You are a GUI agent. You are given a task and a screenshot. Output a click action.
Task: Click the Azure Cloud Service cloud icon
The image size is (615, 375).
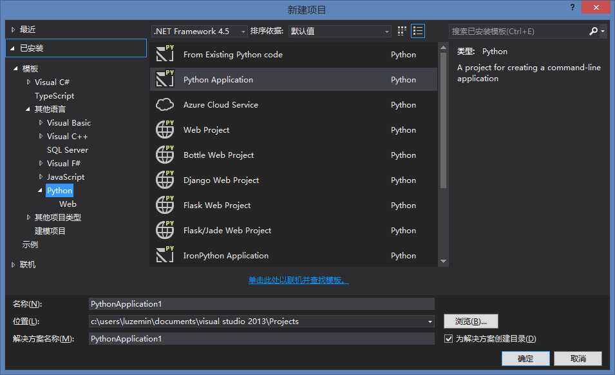coord(165,104)
